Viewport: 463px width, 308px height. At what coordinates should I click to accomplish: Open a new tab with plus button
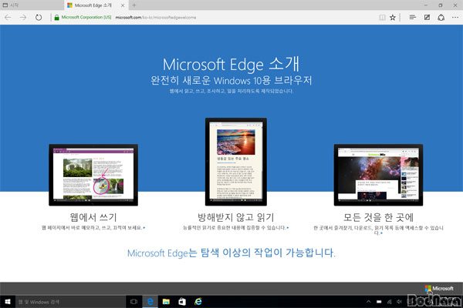[x=134, y=5]
